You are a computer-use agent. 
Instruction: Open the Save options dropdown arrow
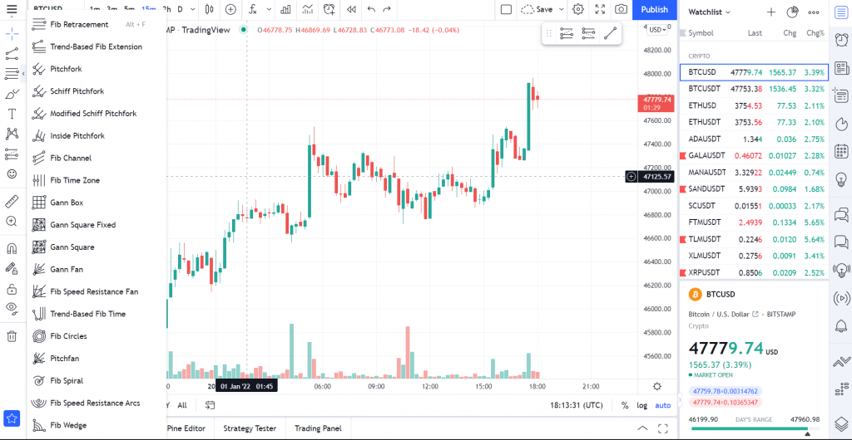(x=562, y=9)
